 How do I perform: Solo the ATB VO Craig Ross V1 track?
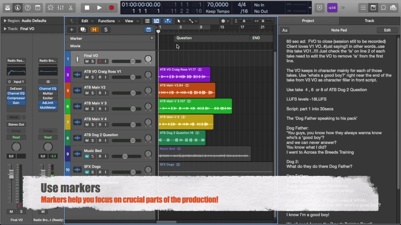point(92,77)
